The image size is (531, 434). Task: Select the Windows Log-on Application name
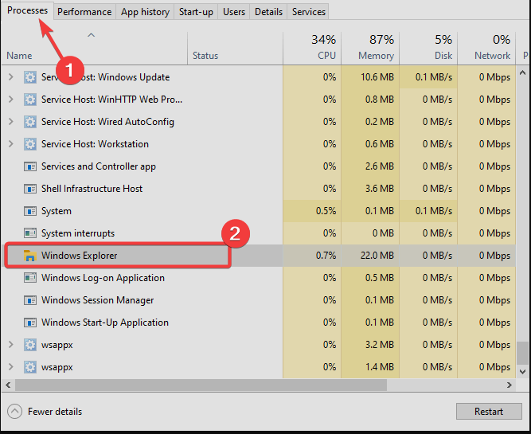(x=103, y=278)
